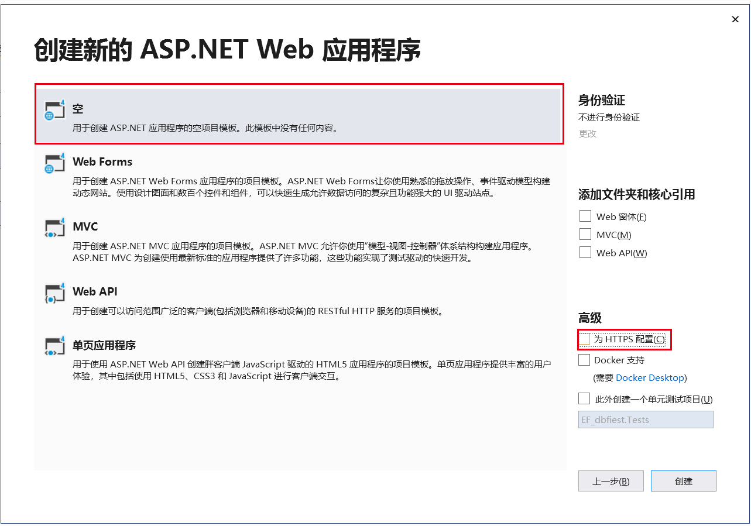The height and width of the screenshot is (526, 751).
Task: Click the 添加文件夹和核心引用 heading
Action: 637,194
